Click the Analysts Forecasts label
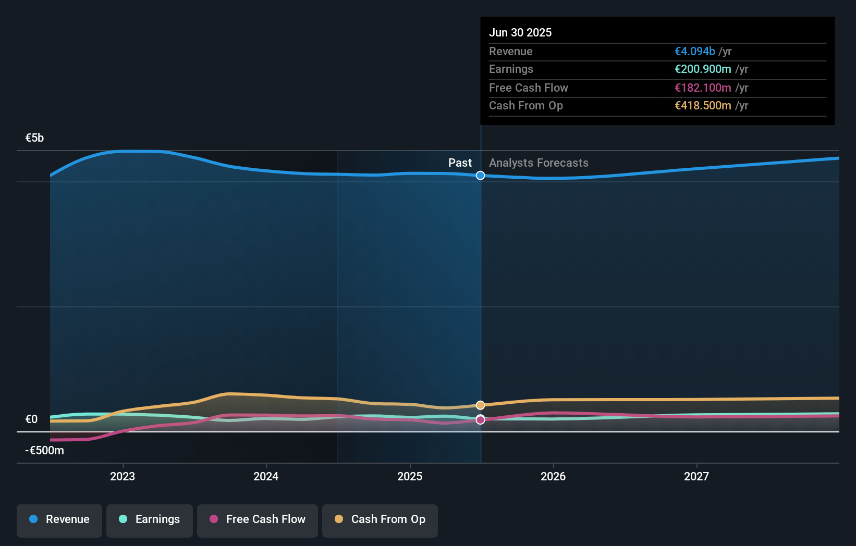Image resolution: width=856 pixels, height=546 pixels. pos(539,163)
